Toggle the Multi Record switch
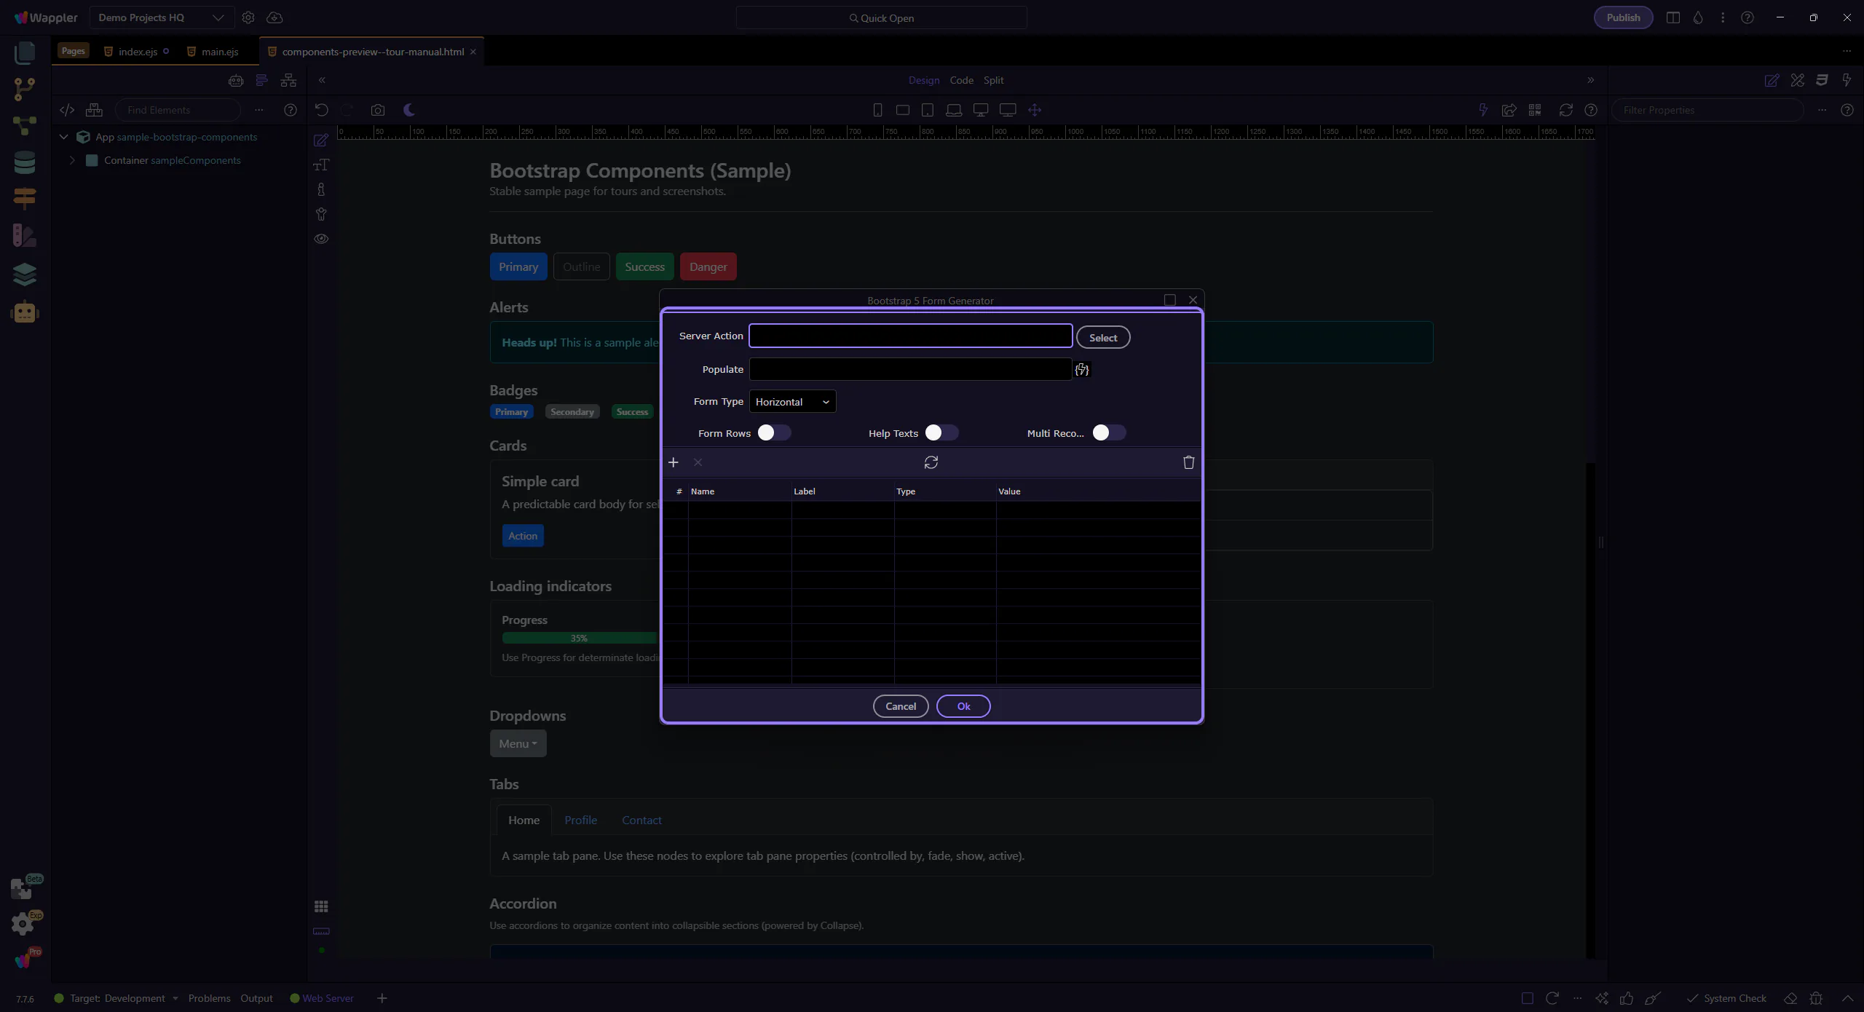This screenshot has height=1012, width=1864. click(1108, 433)
